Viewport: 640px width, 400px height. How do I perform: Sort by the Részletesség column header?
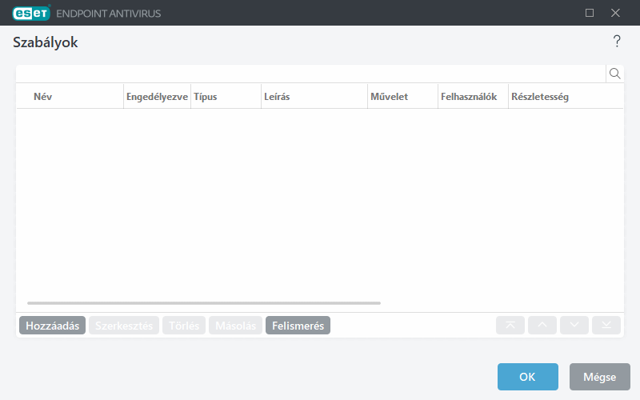click(566, 97)
